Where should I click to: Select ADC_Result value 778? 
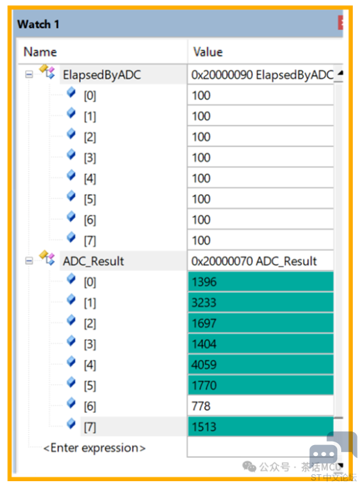coord(261,406)
